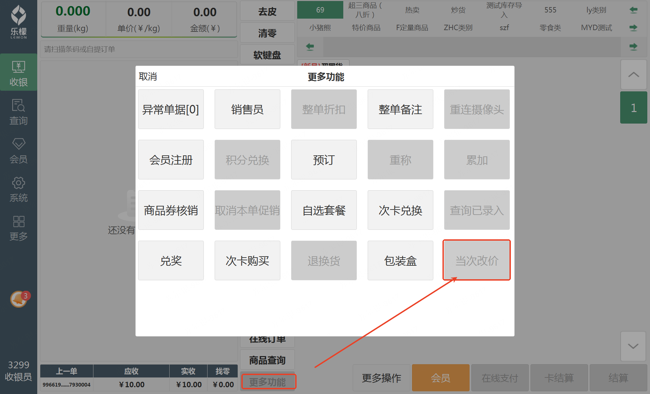Select the 热卖 category tab
The image size is (650, 394).
(x=412, y=10)
